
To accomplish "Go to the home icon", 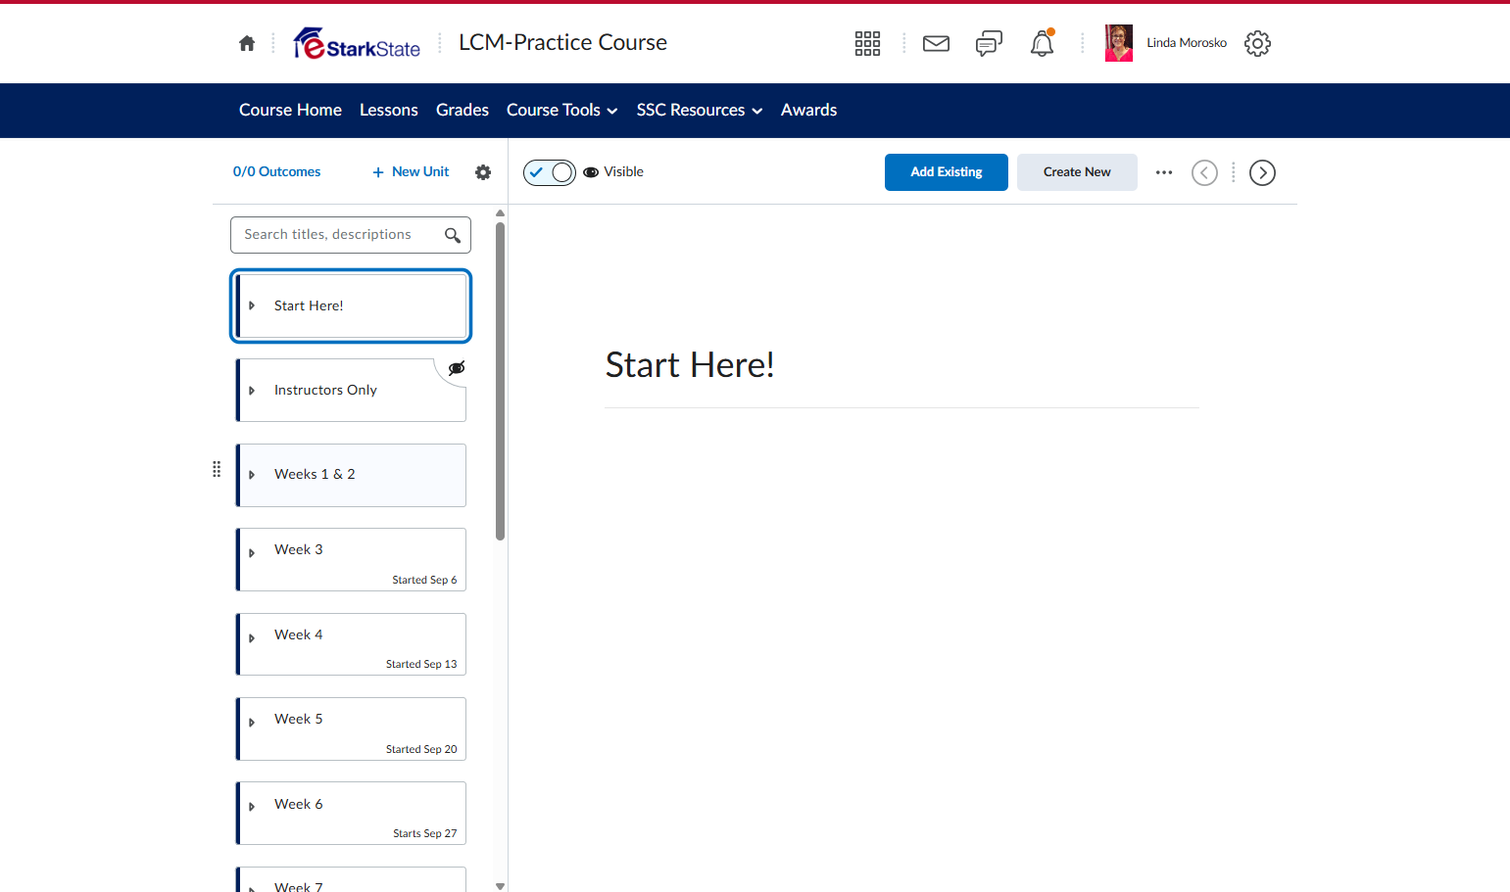I will pos(247,43).
